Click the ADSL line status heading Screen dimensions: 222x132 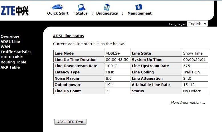(x=68, y=36)
